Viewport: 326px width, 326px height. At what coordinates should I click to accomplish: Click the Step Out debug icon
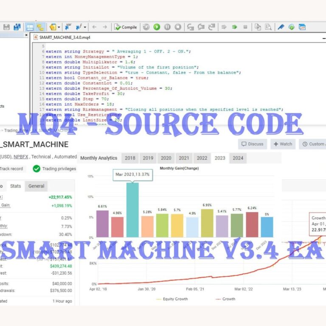click(212, 27)
